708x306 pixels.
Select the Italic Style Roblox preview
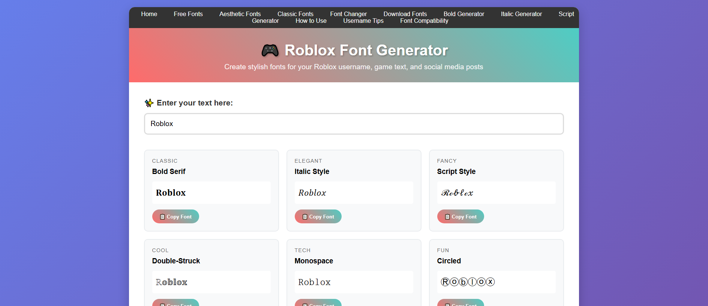(x=354, y=193)
